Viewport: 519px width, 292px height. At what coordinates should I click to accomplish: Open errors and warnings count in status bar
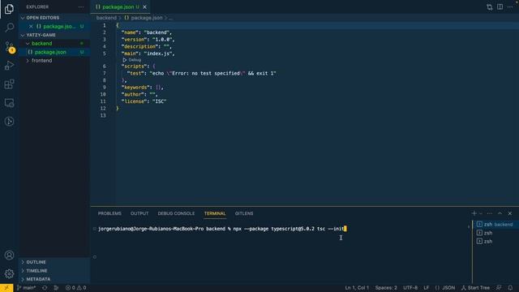[75, 288]
